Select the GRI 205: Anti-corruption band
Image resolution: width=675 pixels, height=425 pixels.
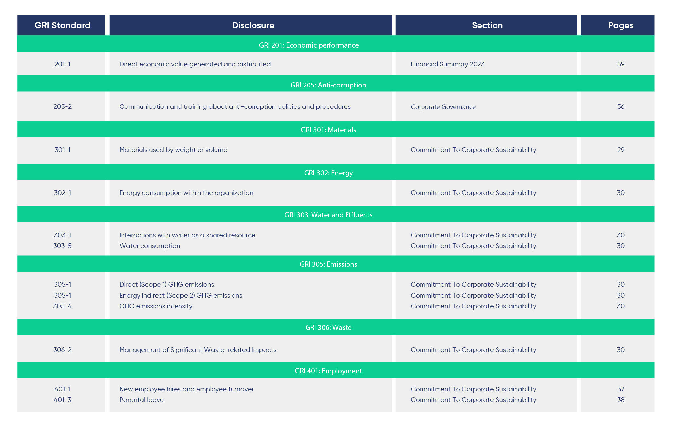click(x=336, y=84)
